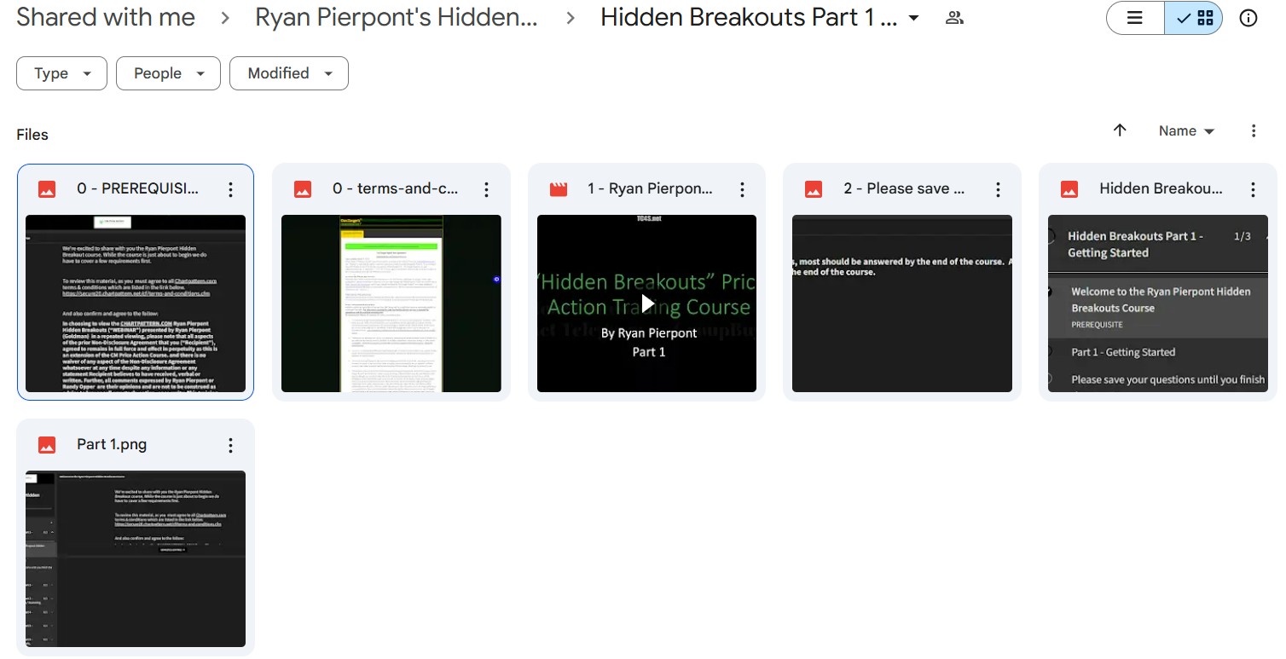This screenshot has height=659, width=1286.
Task: Switch to grid layout view
Action: 1194,18
